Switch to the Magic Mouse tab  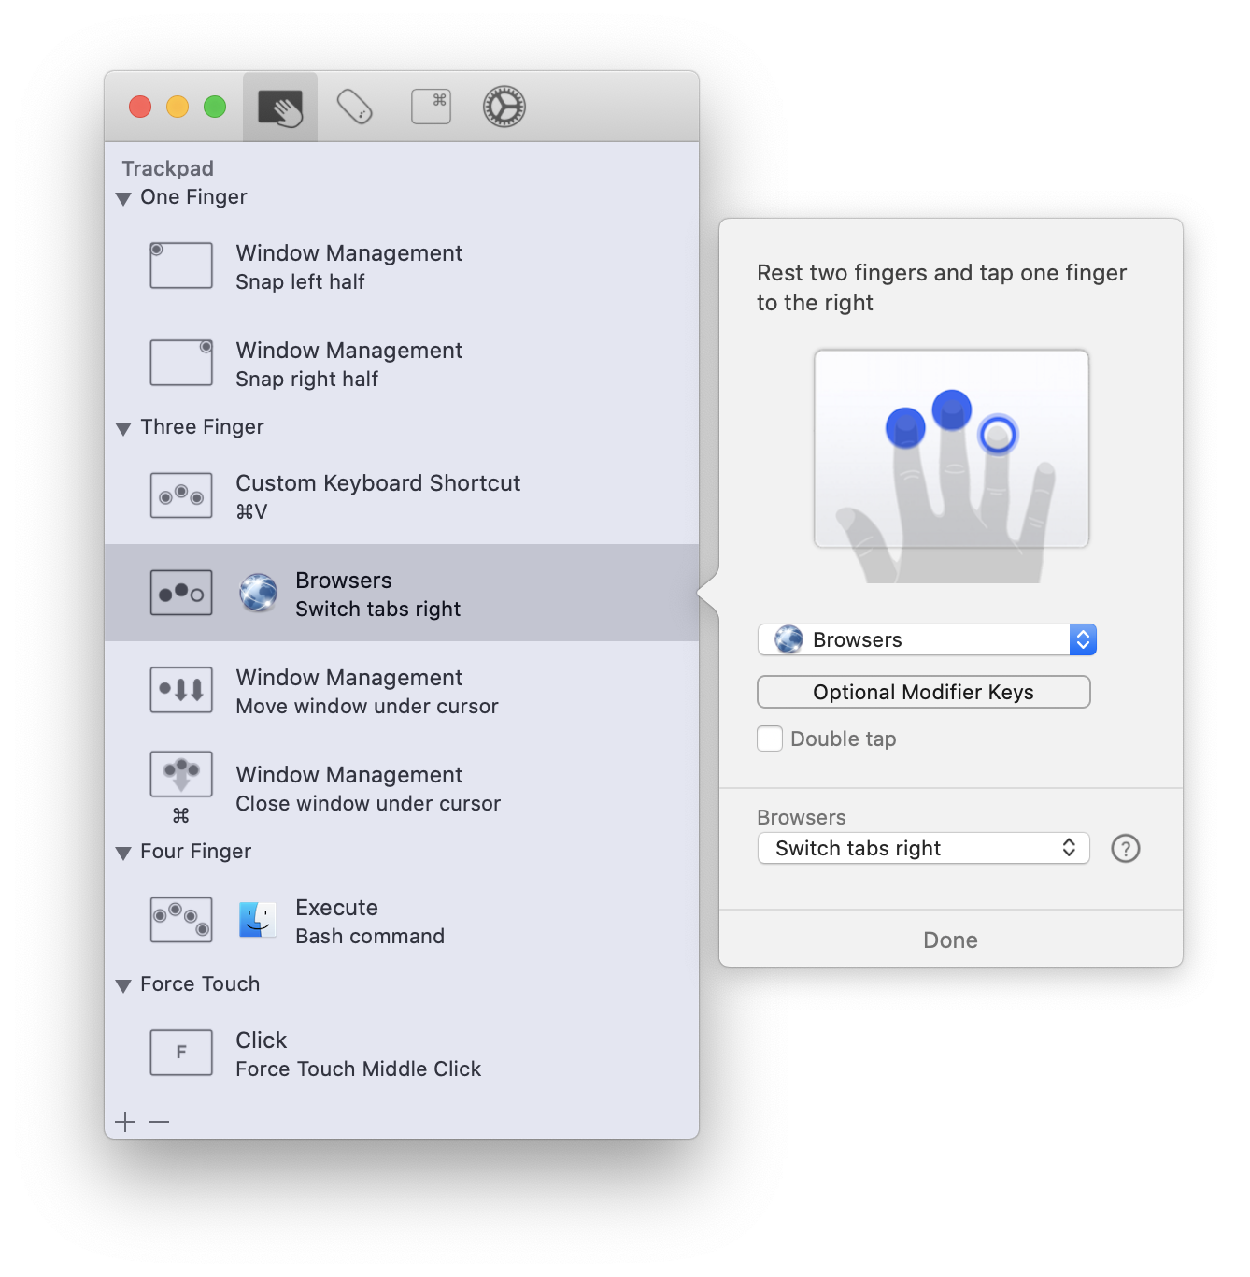coord(355,108)
